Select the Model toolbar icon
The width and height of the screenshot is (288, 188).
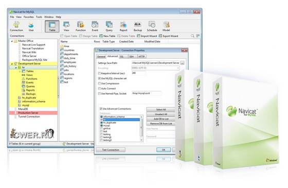click(x=166, y=26)
